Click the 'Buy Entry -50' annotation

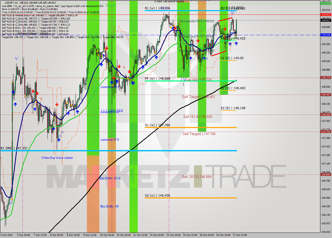click(x=109, y=206)
